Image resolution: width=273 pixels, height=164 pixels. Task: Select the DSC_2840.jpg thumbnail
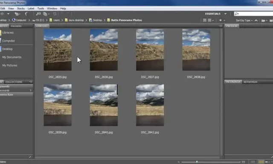[104, 105]
